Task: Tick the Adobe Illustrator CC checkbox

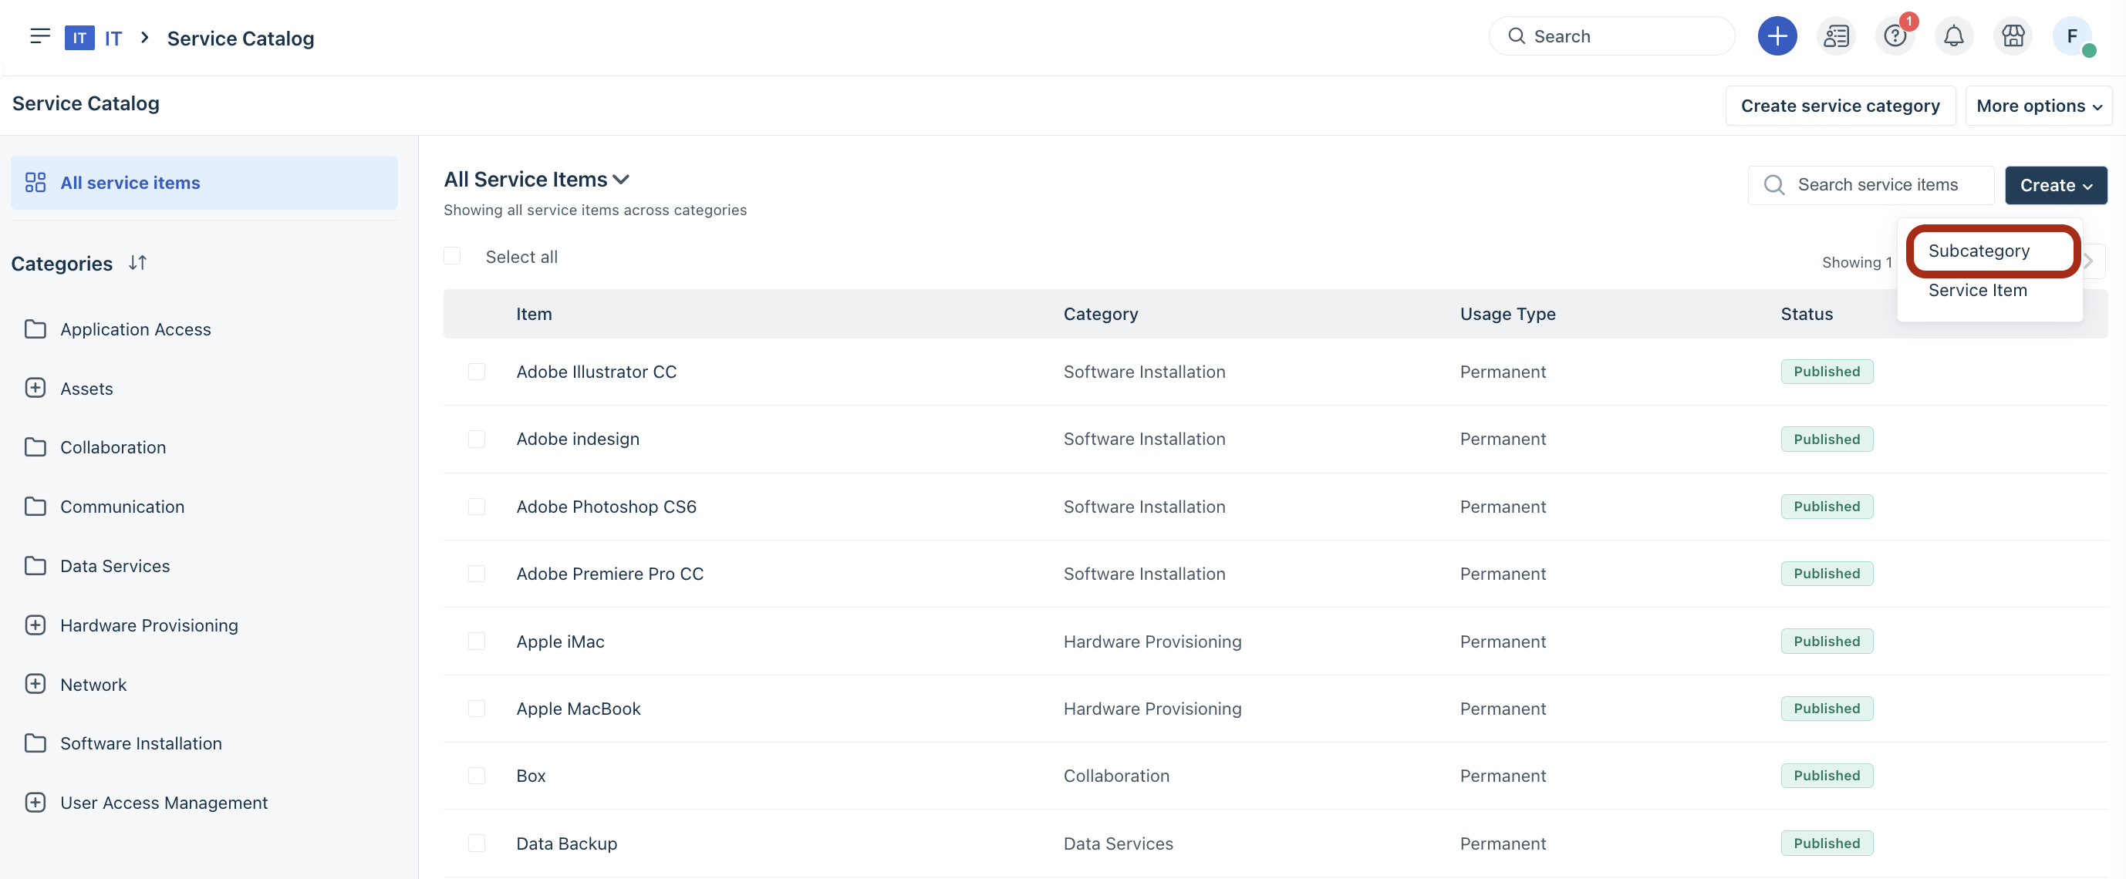Action: (x=476, y=372)
